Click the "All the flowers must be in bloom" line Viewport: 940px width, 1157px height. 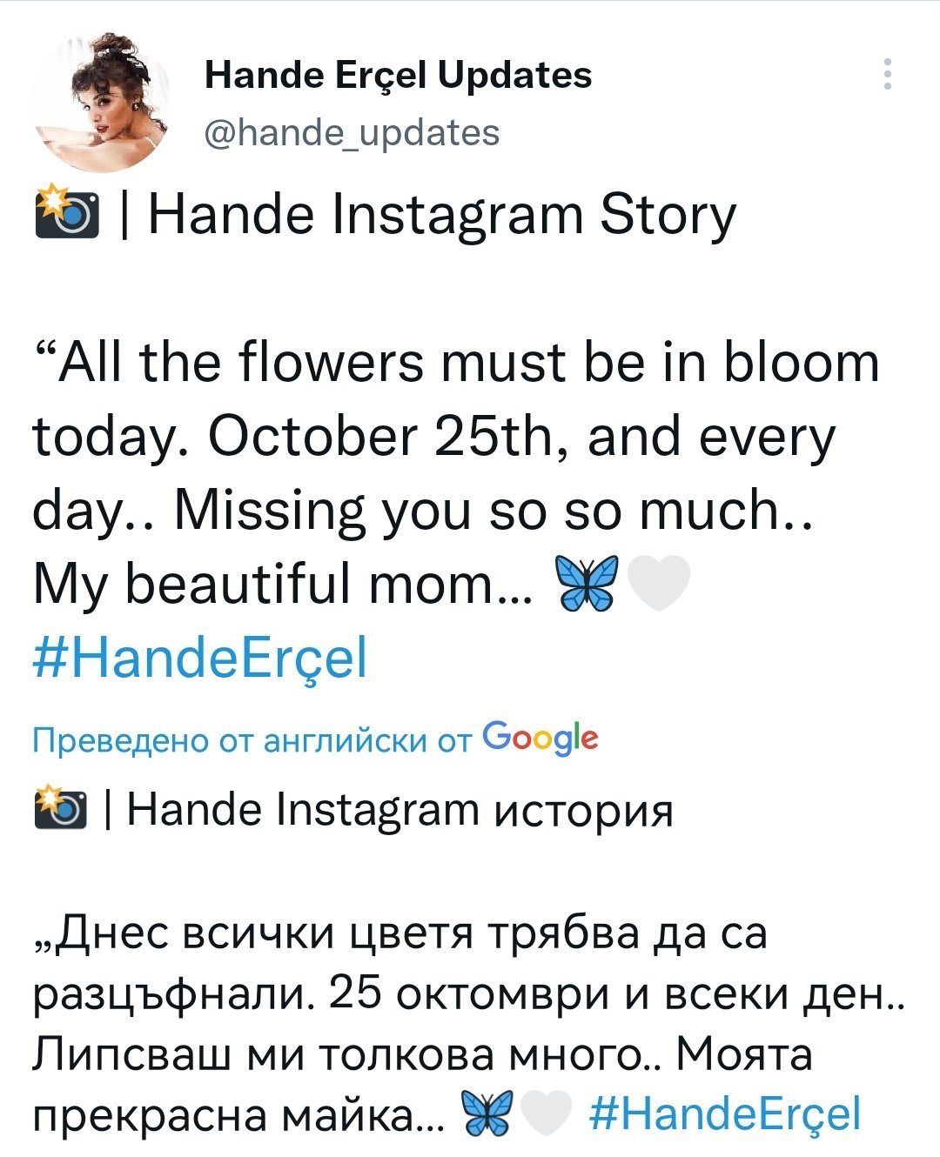tap(458, 362)
